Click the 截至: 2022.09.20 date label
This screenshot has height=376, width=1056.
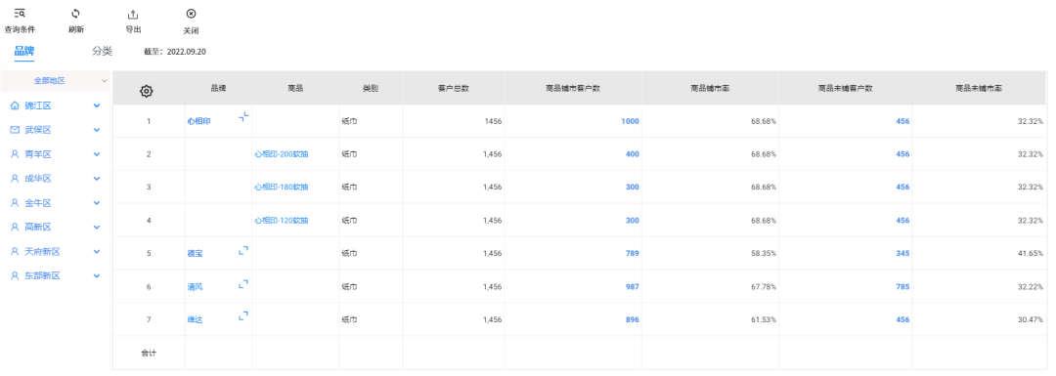point(175,51)
